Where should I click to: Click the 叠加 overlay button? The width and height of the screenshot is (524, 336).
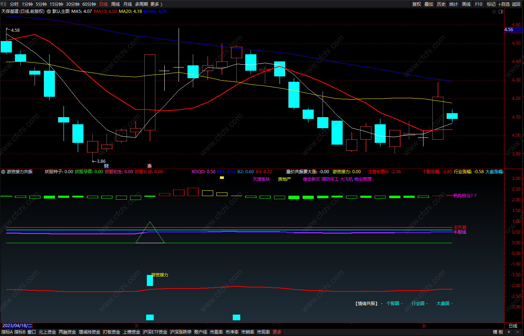pos(429,4)
